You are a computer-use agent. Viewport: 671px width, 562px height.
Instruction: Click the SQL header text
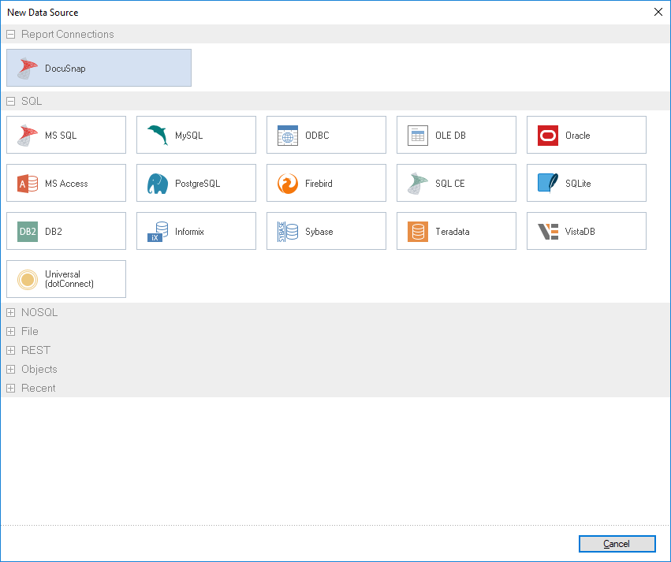[x=32, y=102]
